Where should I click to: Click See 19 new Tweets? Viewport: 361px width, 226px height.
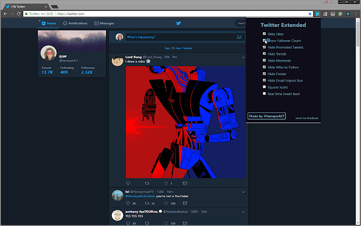pos(178,48)
